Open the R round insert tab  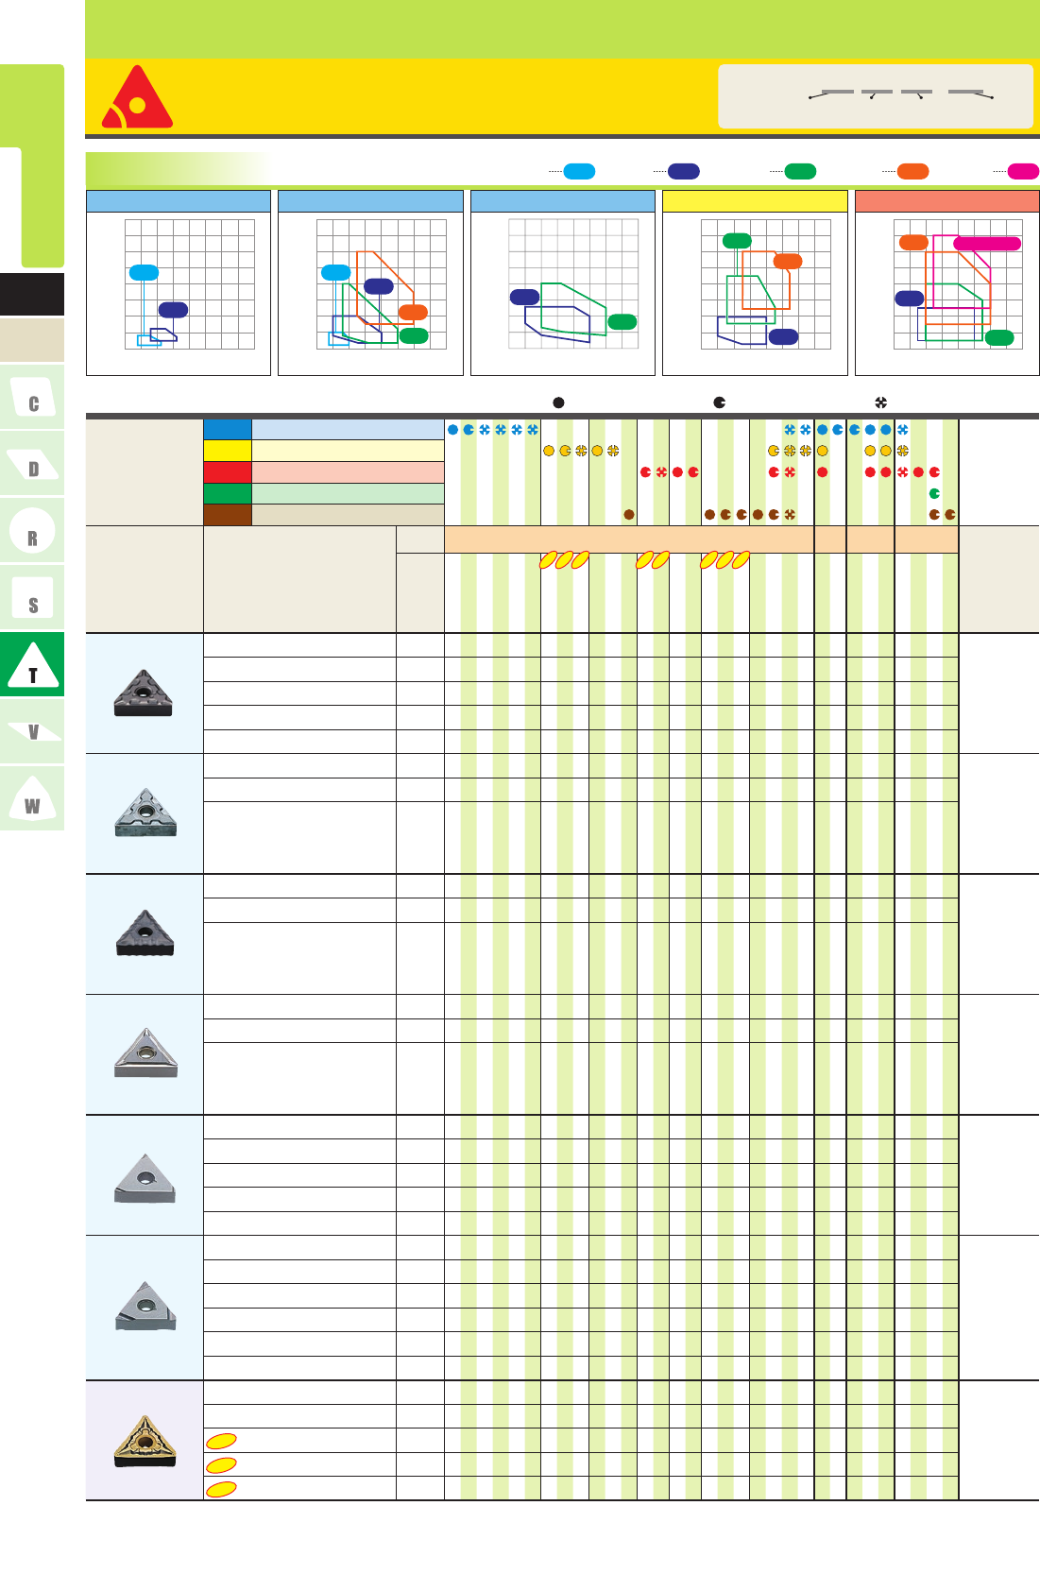32,531
